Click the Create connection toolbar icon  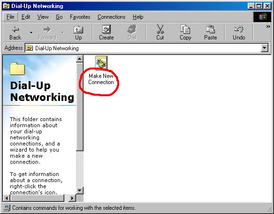pos(106,29)
